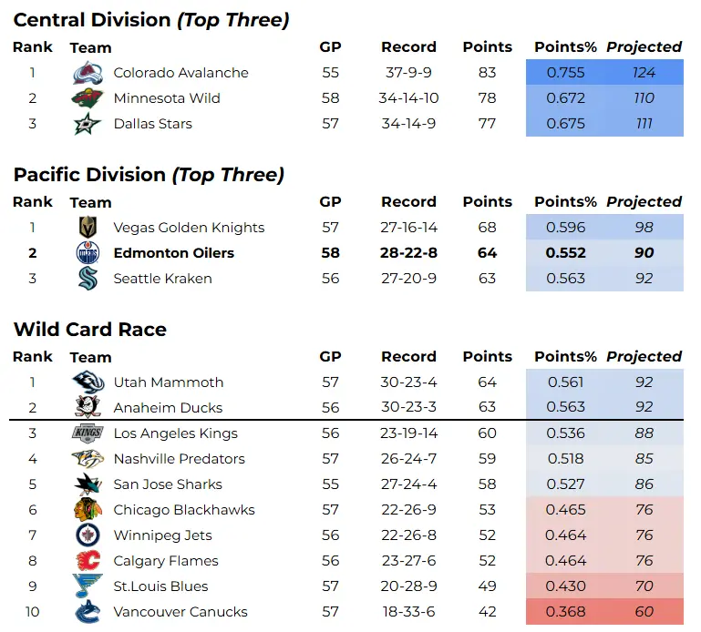Screen dimensions: 701x632
Task: Click the Minnesota Wild team logo
Action: click(88, 98)
